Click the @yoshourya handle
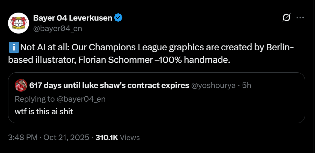The height and width of the screenshot is (153, 315). pos(213,86)
